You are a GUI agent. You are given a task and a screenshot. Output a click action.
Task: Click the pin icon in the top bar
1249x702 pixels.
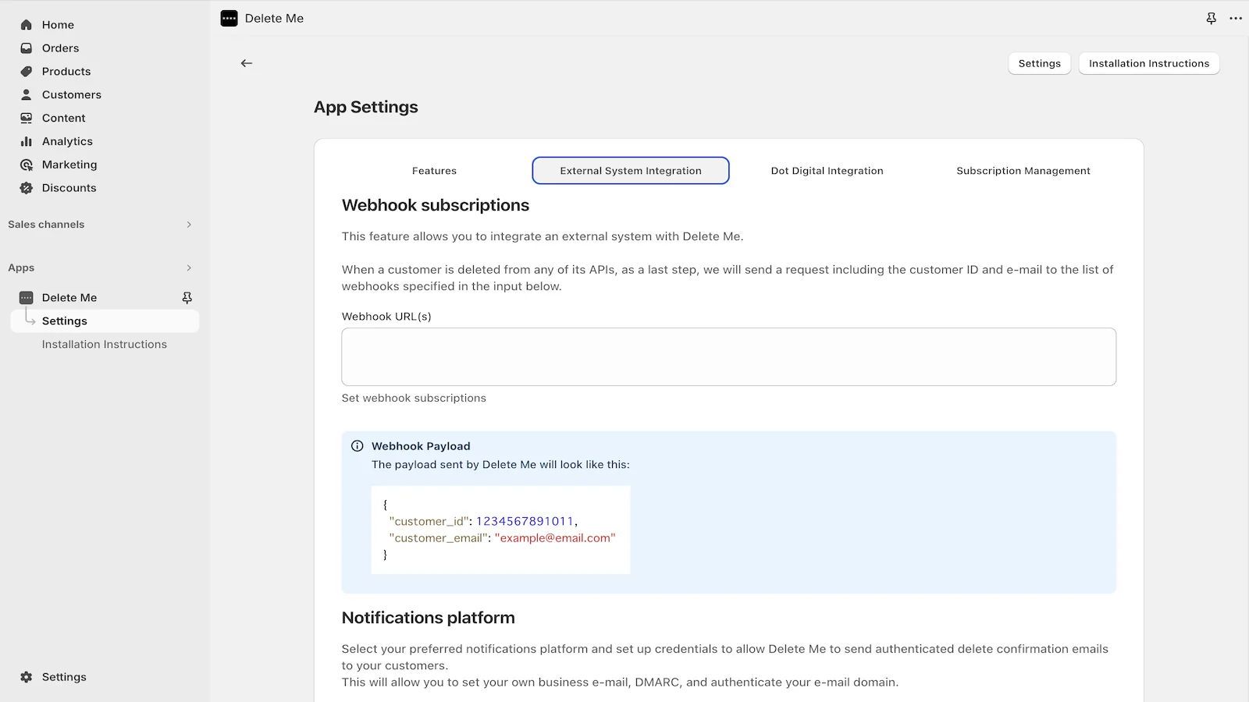click(x=1212, y=18)
